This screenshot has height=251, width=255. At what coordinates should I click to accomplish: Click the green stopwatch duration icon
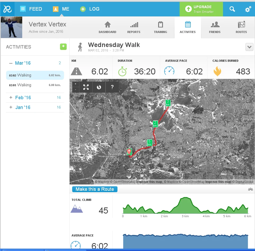[x=122, y=71]
